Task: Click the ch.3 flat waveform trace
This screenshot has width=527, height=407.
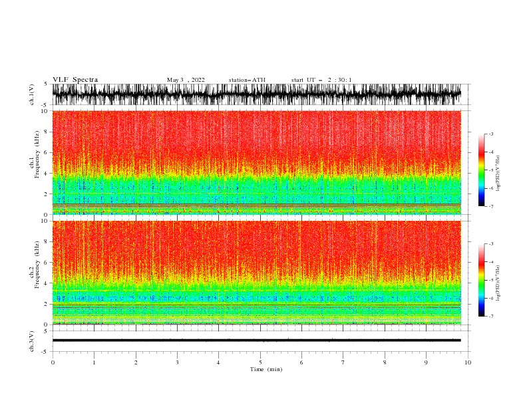Action: pyautogui.click(x=257, y=340)
